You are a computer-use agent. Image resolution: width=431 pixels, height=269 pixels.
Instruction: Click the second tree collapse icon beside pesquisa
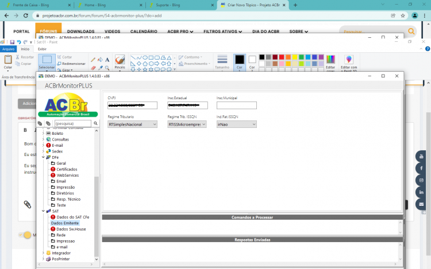tap(48, 123)
